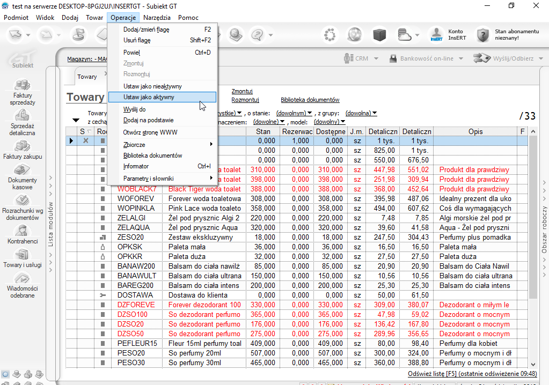Expand the CRM dropdown arrow

point(376,58)
